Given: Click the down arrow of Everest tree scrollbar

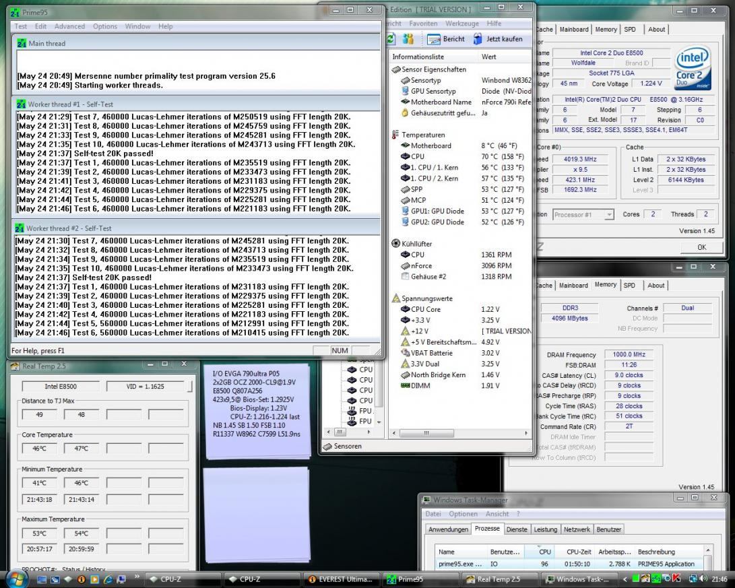Looking at the screenshot, I should tap(379, 422).
